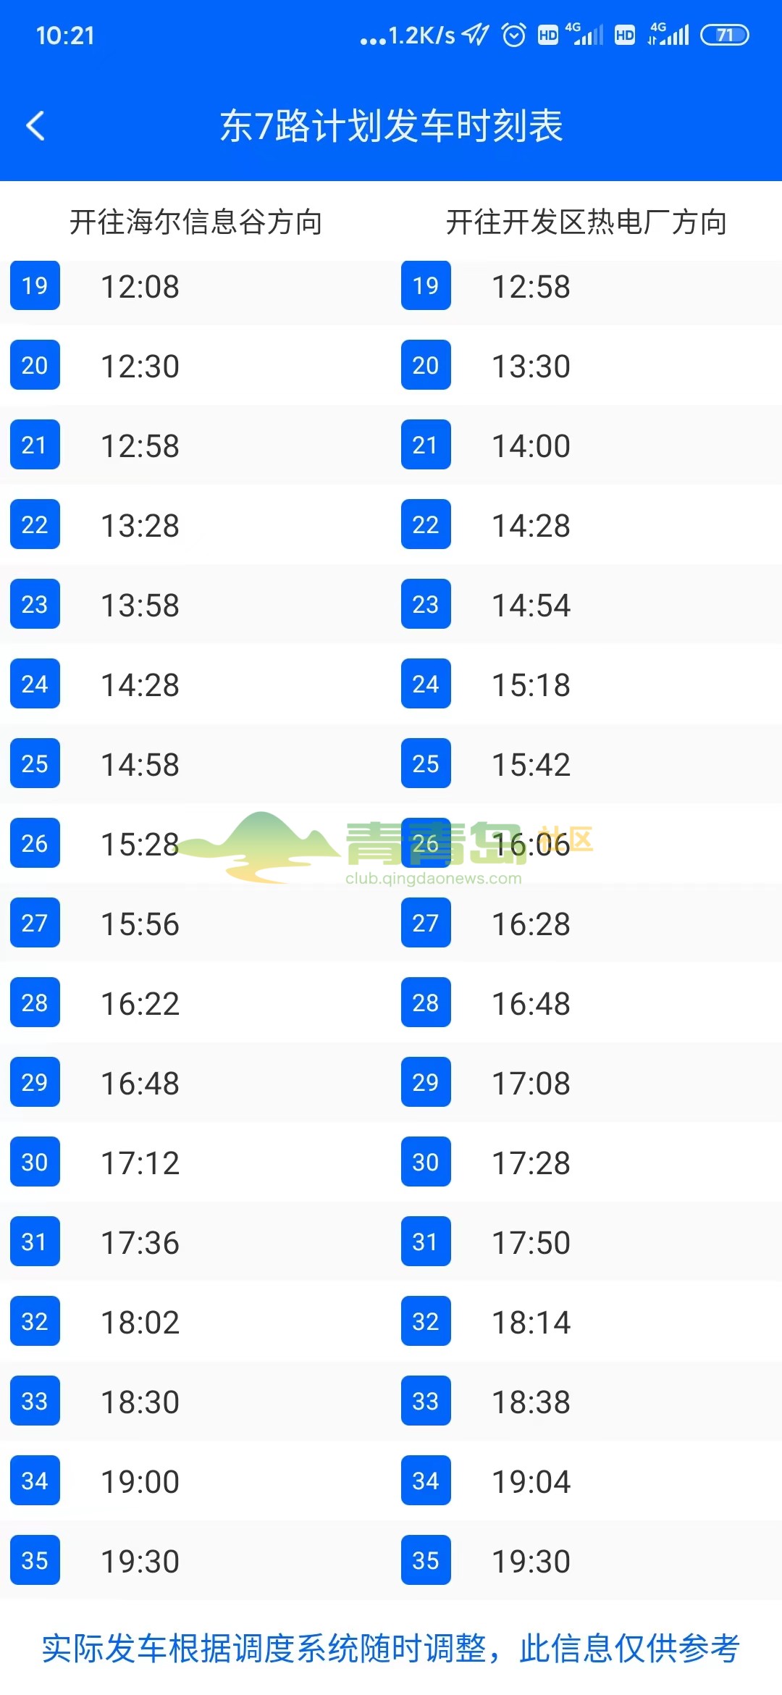
Task: Select the 18:14 departure in right column
Action: click(531, 1323)
